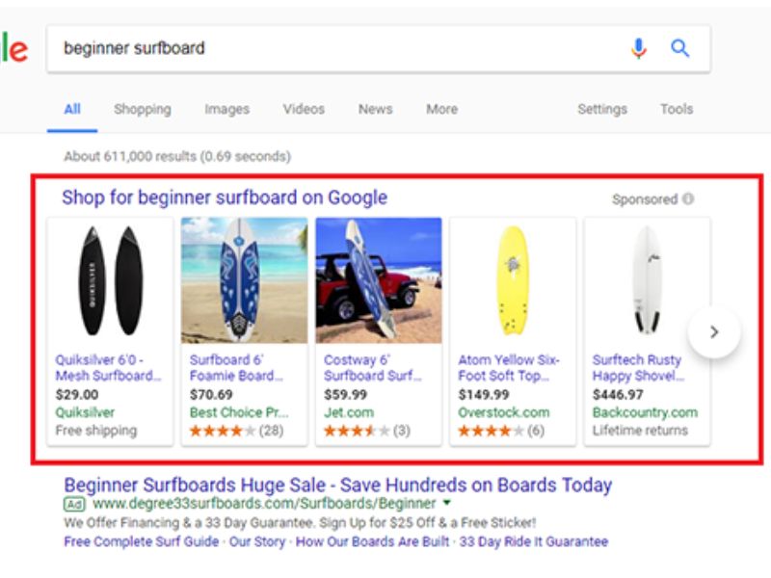This screenshot has height=578, width=771.
Task: Switch to the Shopping tab
Action: tap(142, 109)
